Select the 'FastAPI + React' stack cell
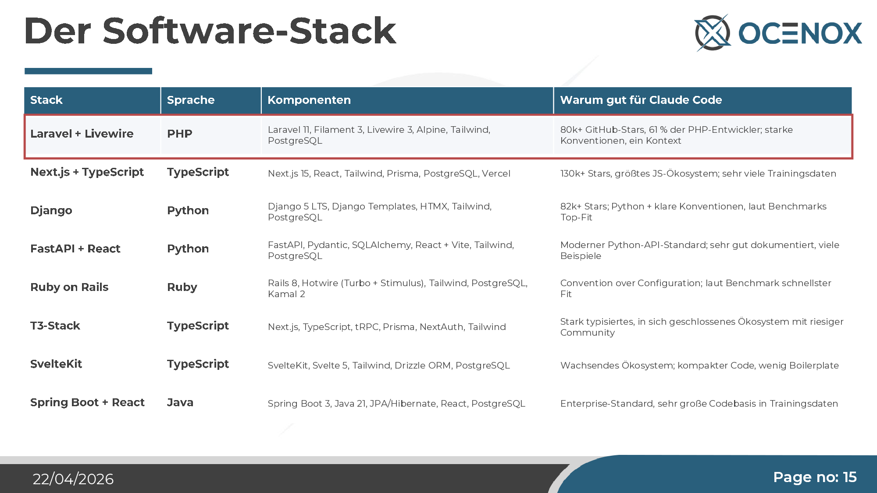The width and height of the screenshot is (877, 493). click(x=93, y=249)
